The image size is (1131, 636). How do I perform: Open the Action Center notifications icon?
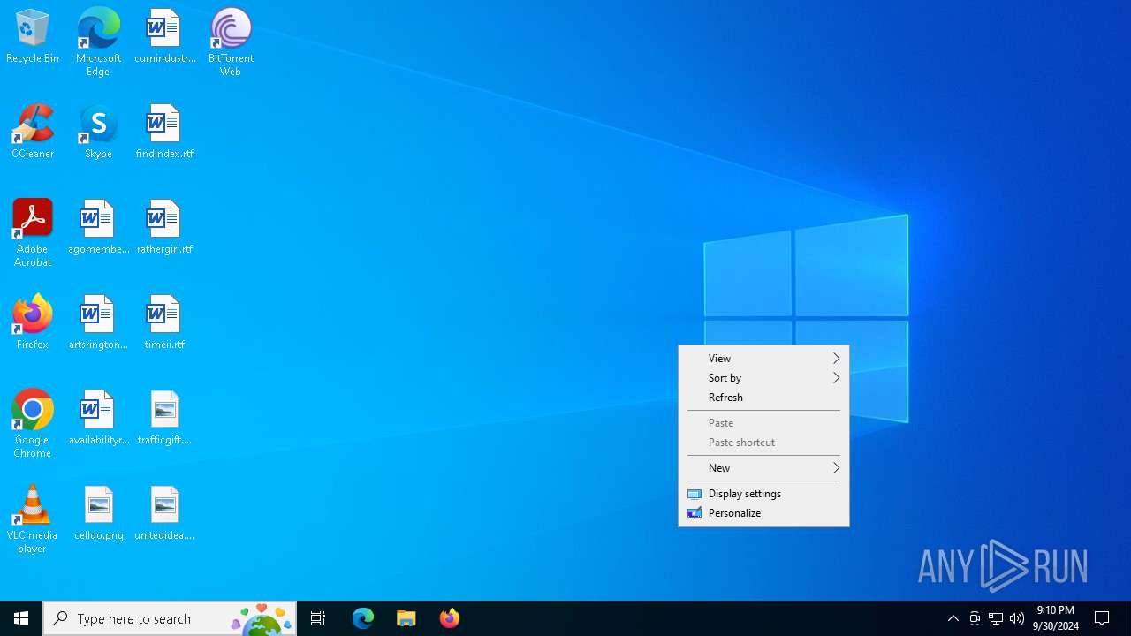[1103, 618]
